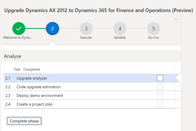
Task: Check the Create a project plan box
Action: 160,104
